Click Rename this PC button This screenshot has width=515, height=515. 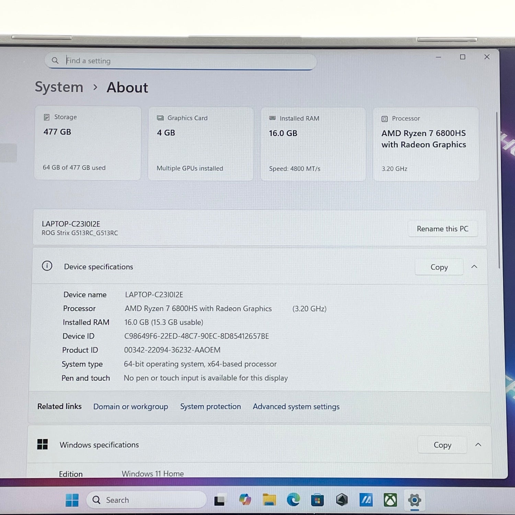pos(442,229)
